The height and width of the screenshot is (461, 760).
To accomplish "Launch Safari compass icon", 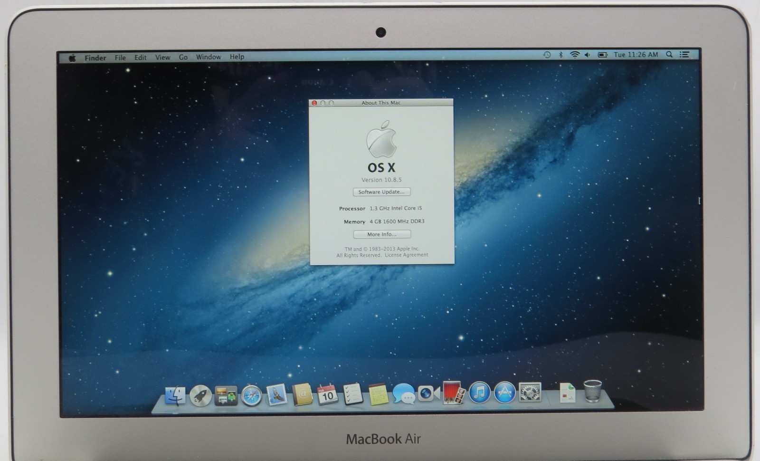I will [251, 395].
